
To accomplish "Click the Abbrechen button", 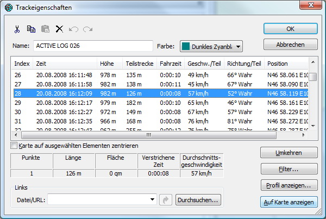I will tap(290, 45).
